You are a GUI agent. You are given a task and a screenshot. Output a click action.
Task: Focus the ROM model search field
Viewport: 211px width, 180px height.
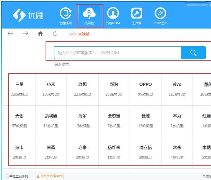pos(118,53)
